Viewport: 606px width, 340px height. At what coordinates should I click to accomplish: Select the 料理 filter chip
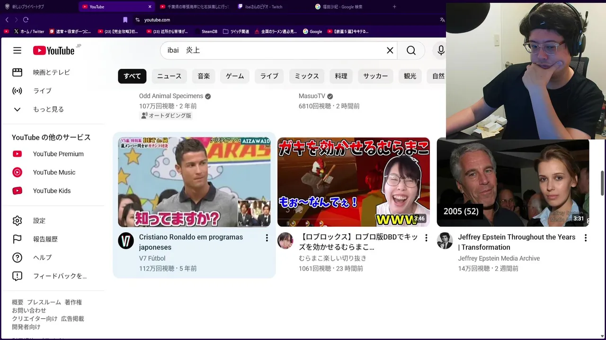click(x=341, y=76)
